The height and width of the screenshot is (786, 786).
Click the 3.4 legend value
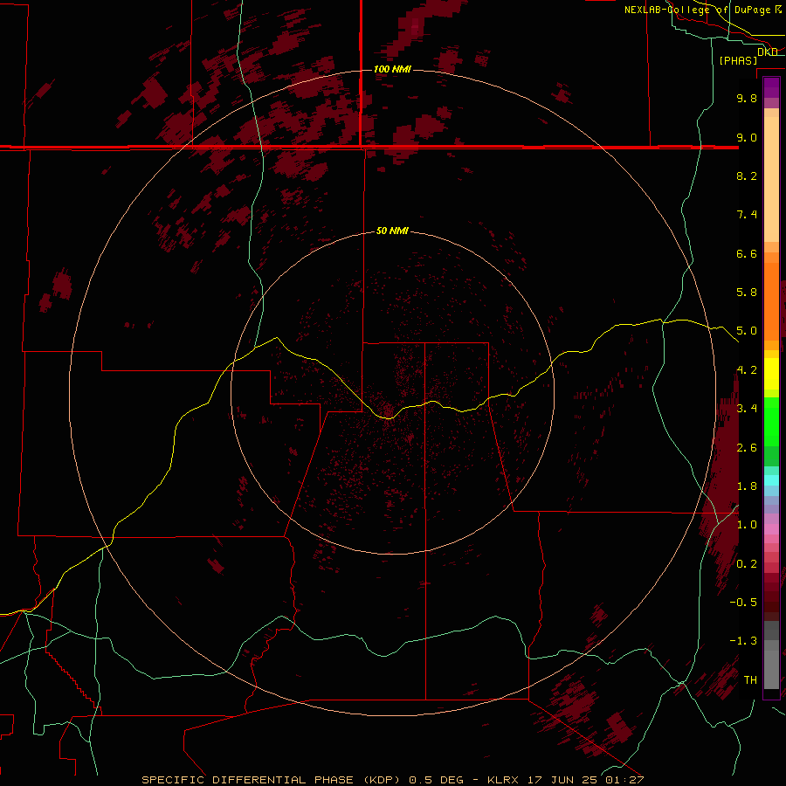click(747, 409)
